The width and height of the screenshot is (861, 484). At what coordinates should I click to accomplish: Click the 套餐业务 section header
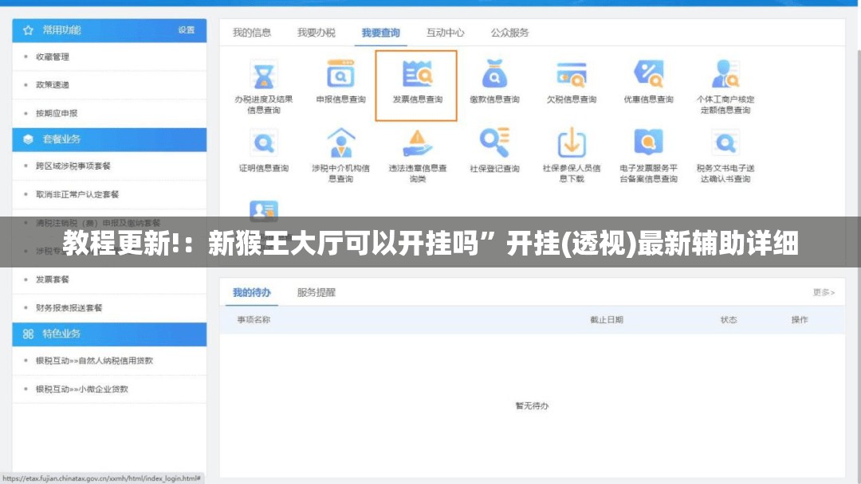110,139
